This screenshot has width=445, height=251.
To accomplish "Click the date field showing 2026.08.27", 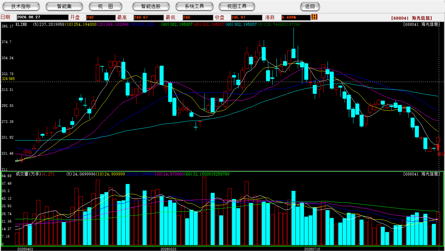I will 43,17.
